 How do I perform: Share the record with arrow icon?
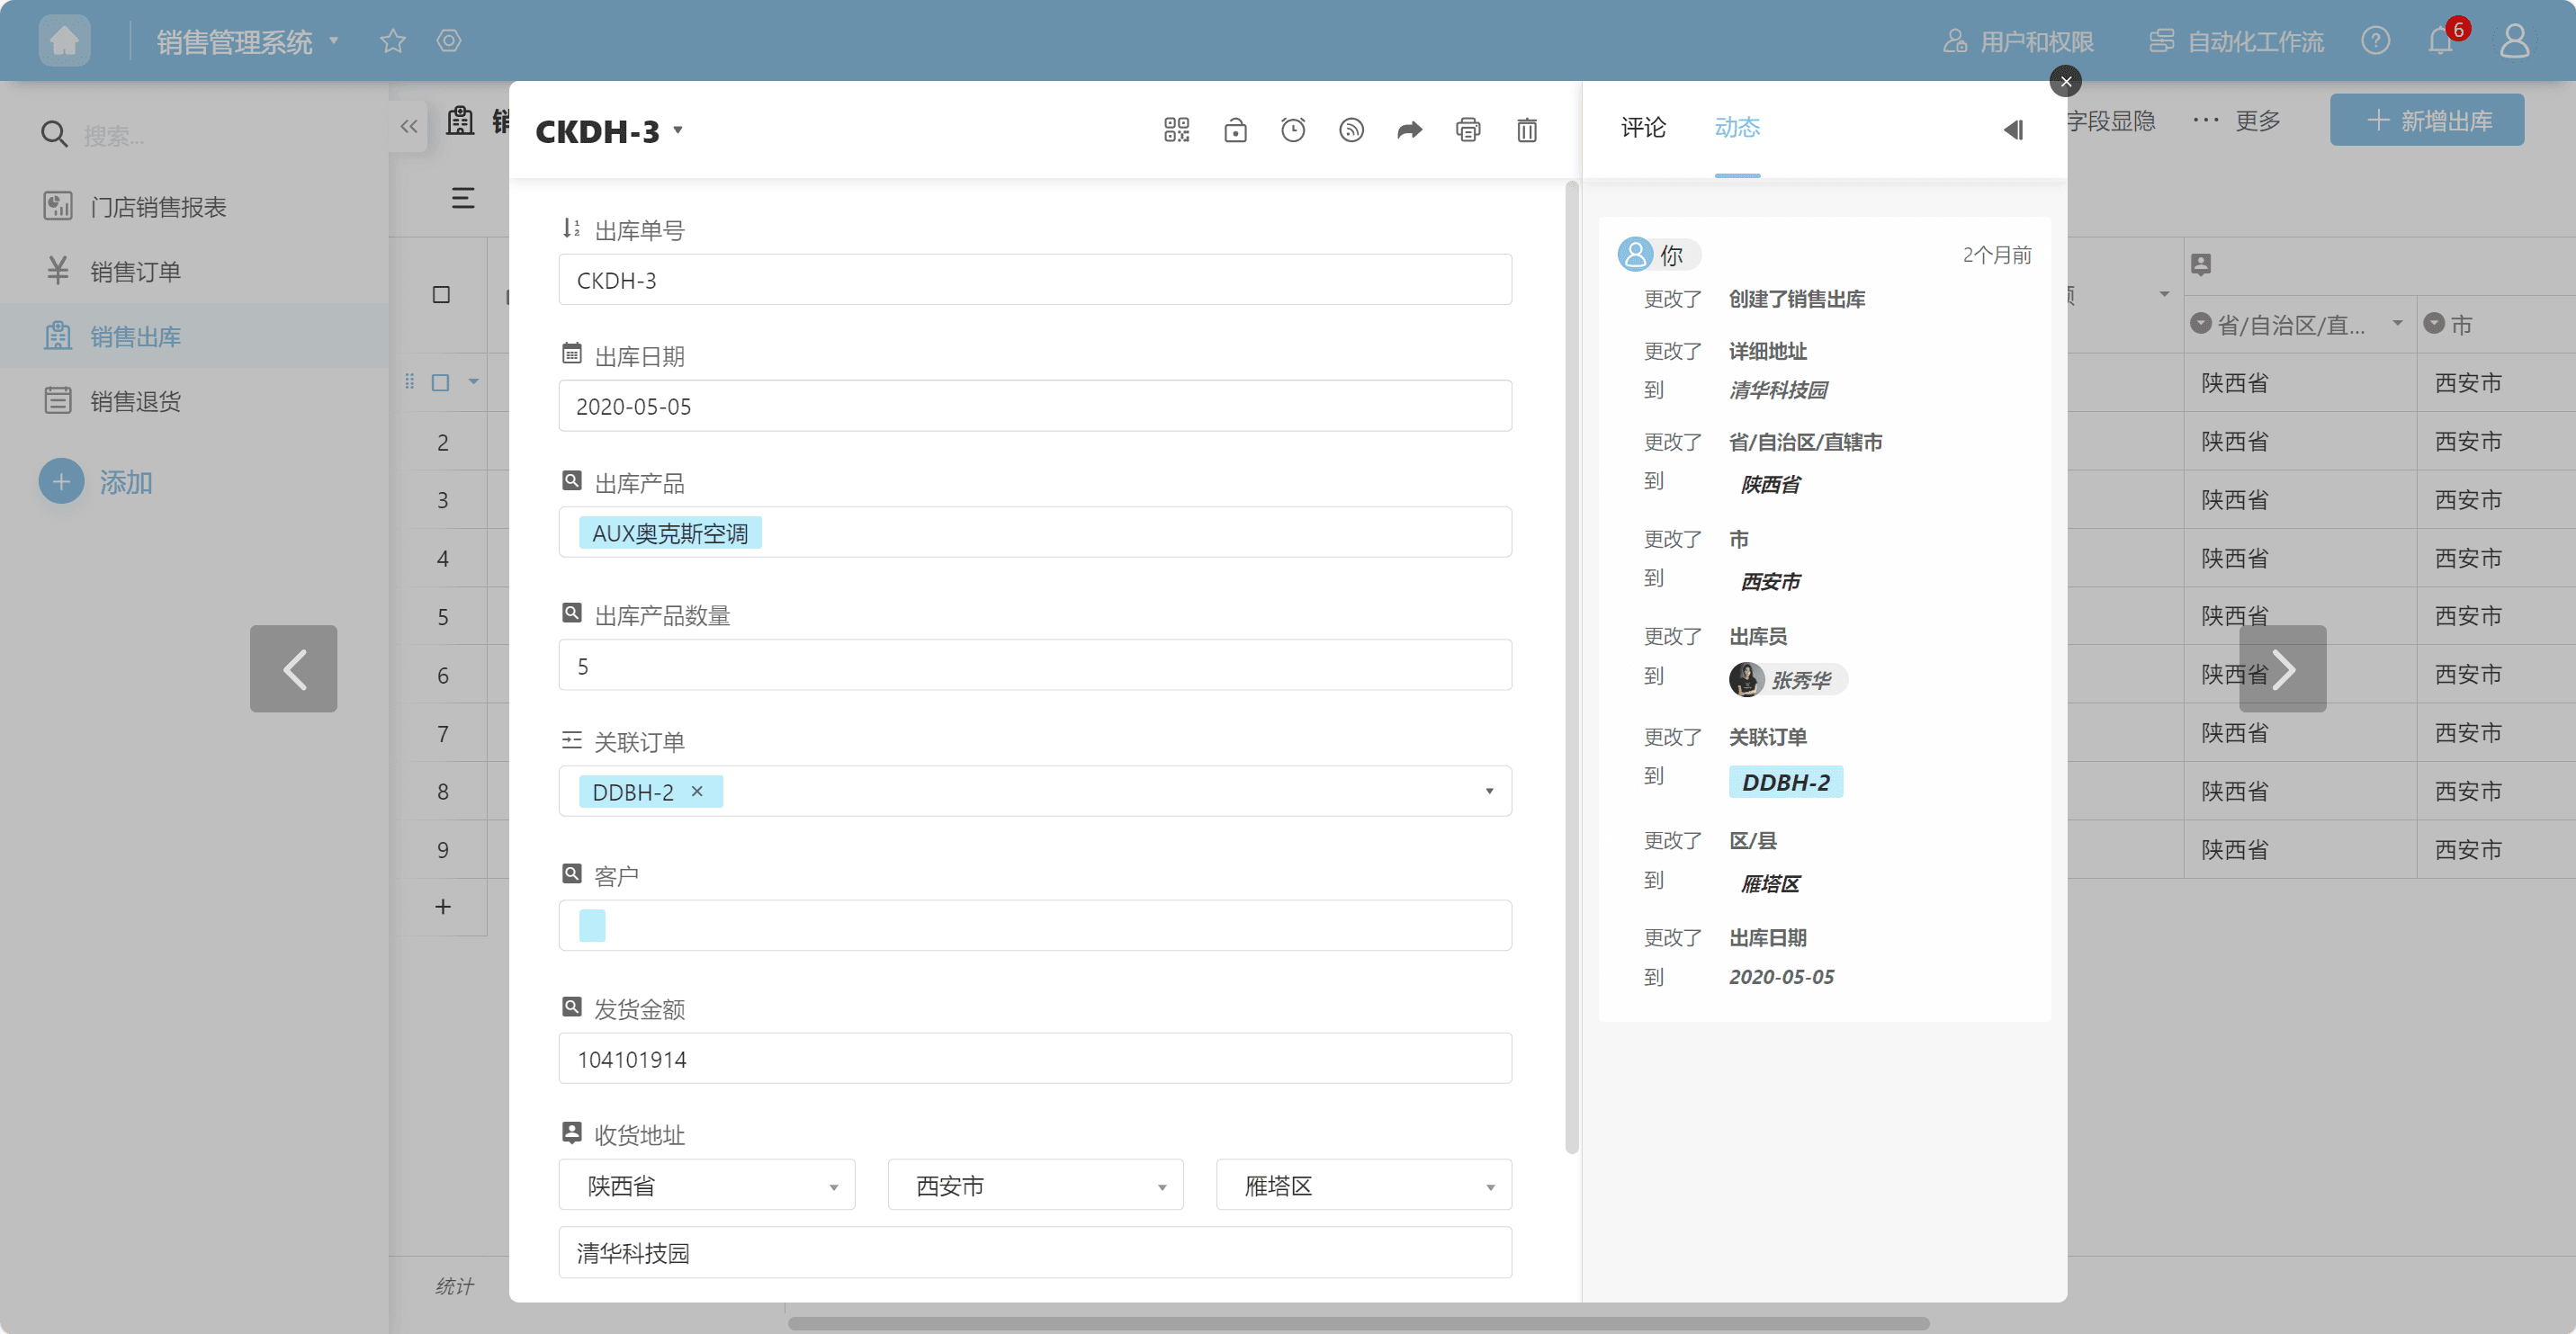[1410, 130]
